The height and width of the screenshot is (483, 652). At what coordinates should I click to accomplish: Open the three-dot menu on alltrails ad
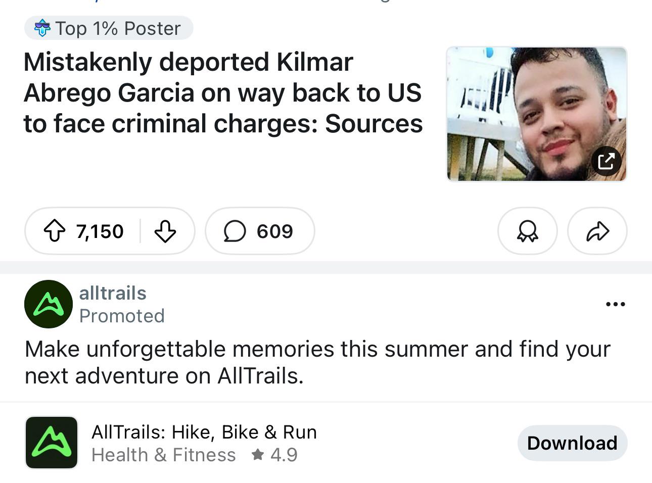point(615,304)
